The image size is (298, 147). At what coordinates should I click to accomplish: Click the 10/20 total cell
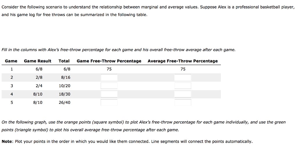coord(65,86)
